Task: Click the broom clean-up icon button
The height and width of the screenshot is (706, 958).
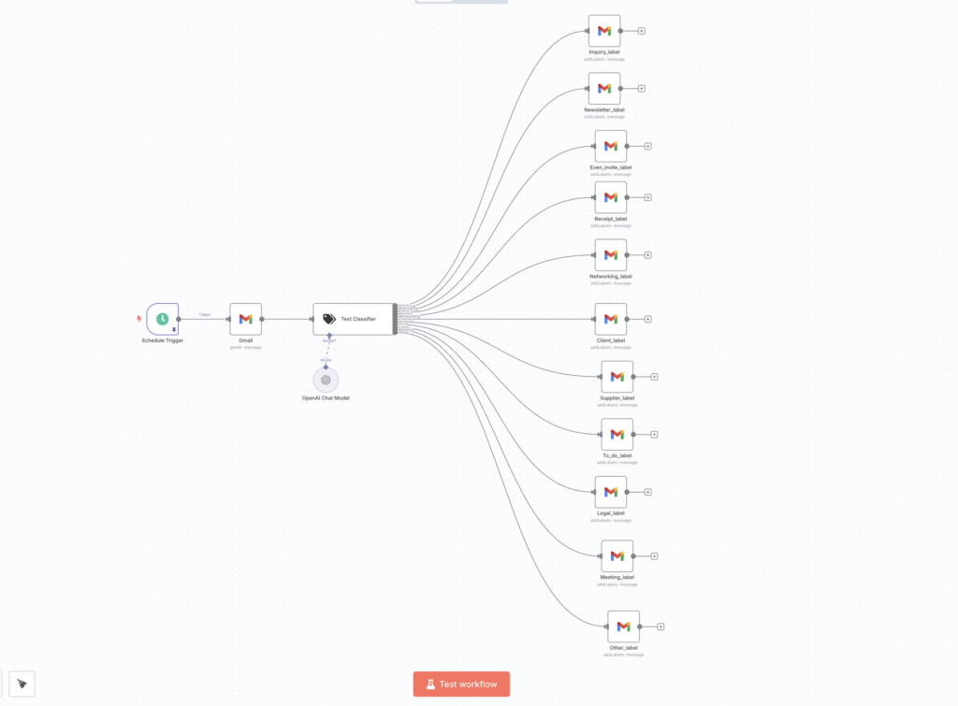Action: click(x=22, y=684)
